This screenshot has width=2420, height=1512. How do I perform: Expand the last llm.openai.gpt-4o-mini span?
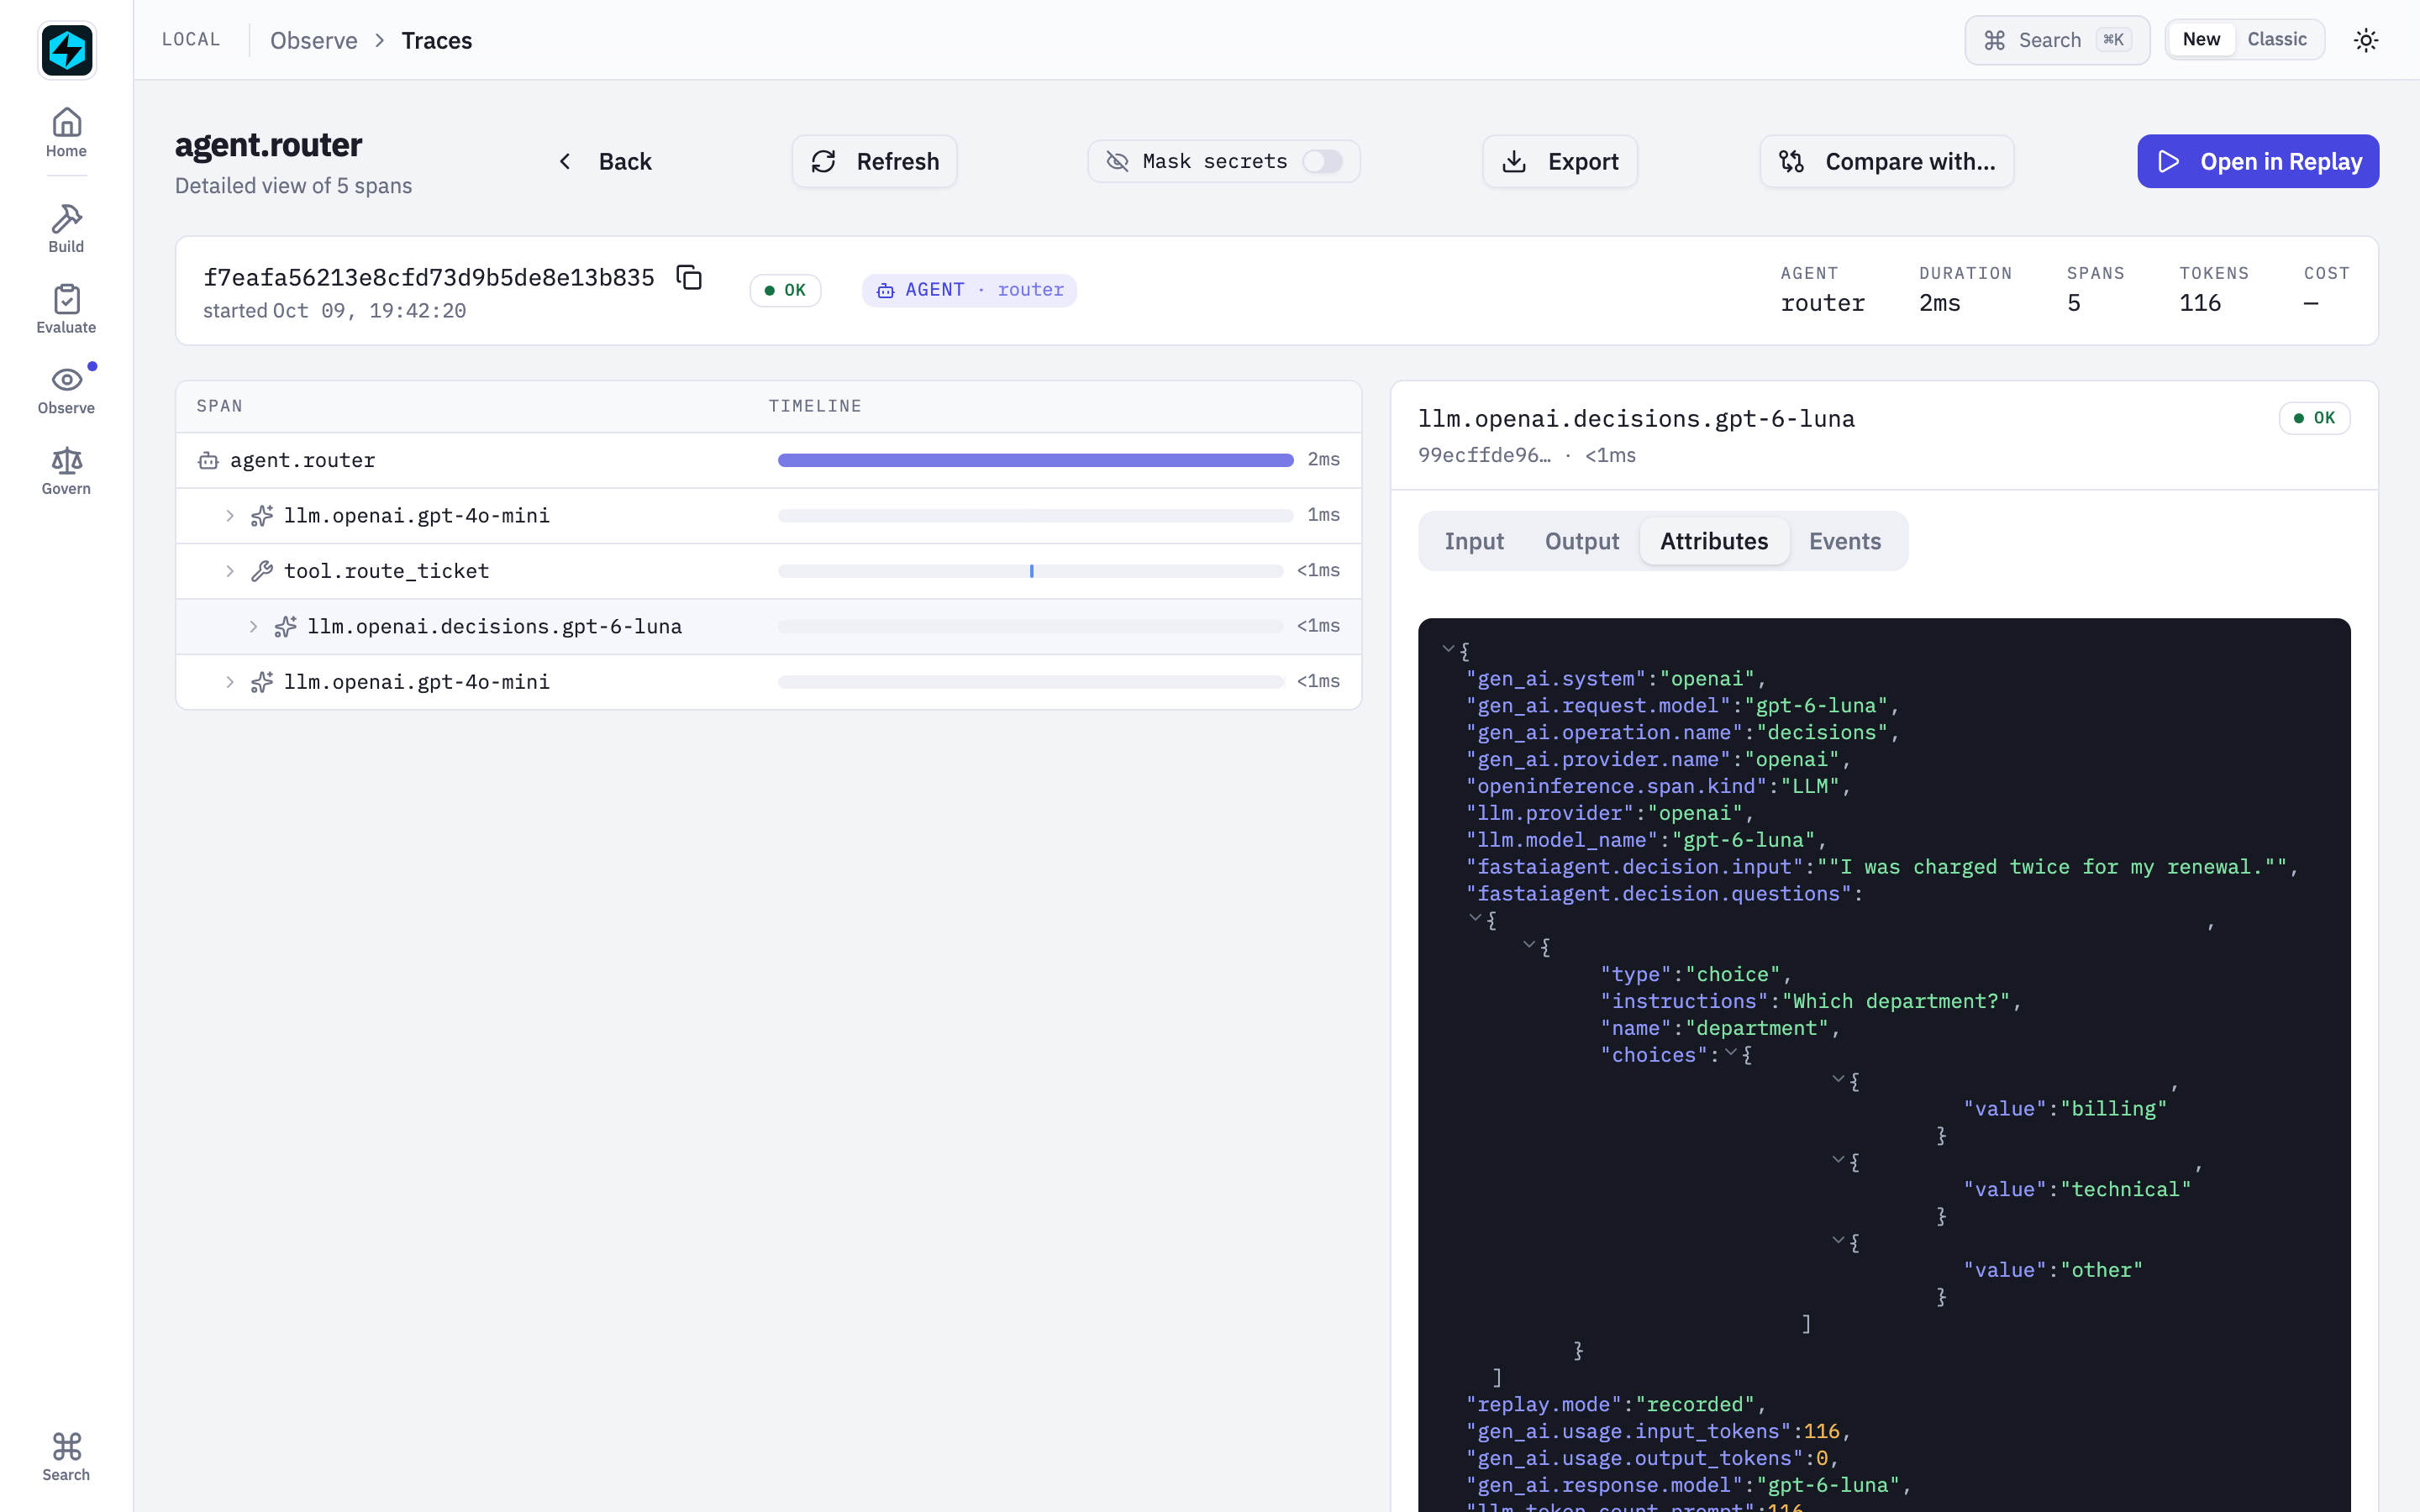tap(230, 682)
